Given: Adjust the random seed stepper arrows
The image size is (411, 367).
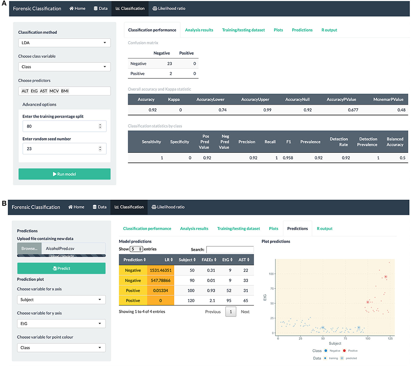Looking at the screenshot, I should [100, 149].
